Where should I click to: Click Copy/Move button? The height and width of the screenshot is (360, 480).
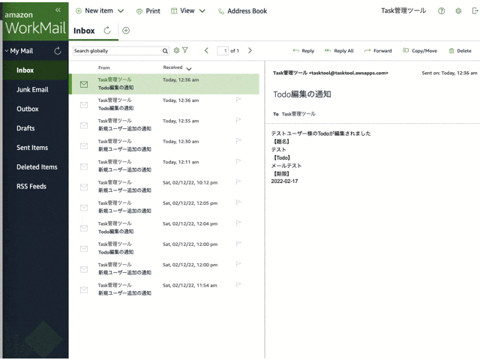coord(420,51)
